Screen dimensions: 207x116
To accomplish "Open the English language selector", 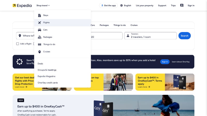I will point(126,5).
